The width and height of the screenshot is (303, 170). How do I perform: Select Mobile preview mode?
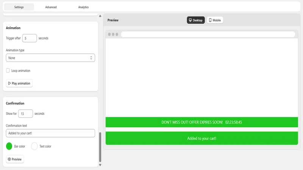(215, 20)
